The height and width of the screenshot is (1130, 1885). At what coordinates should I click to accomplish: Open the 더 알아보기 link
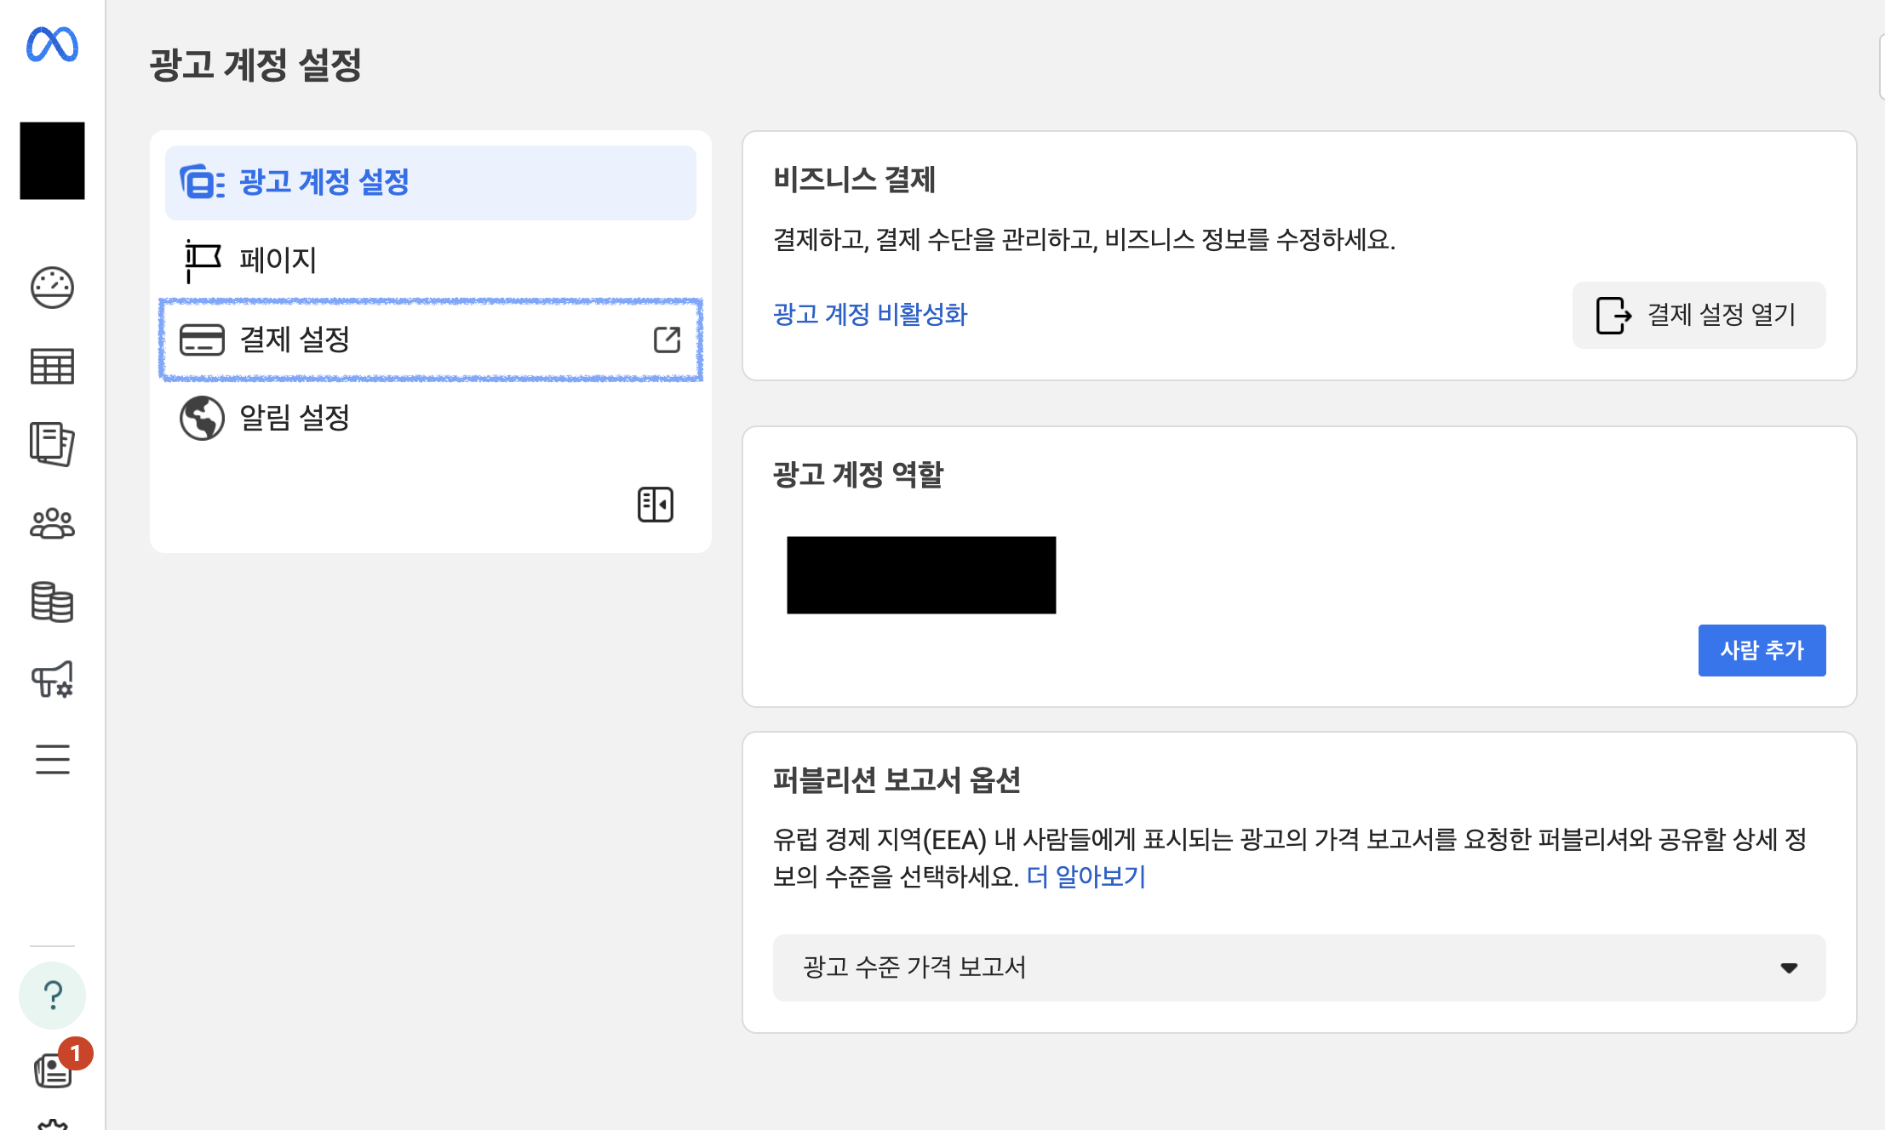click(1086, 876)
